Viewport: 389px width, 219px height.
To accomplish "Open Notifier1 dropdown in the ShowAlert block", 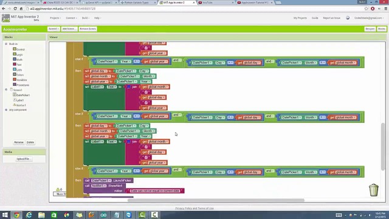I will (98, 186).
